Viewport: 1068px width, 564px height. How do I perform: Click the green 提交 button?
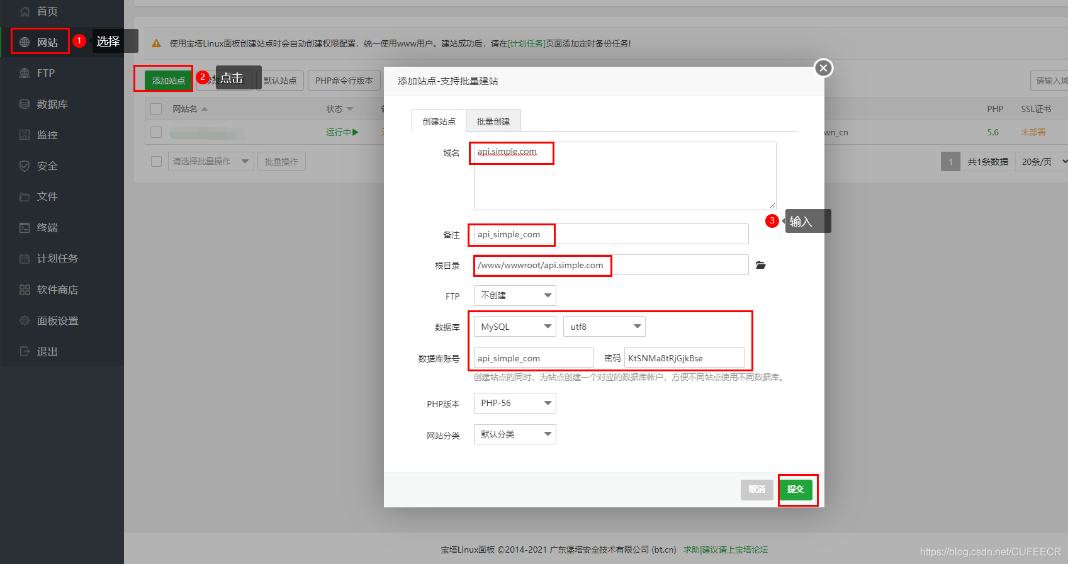795,489
